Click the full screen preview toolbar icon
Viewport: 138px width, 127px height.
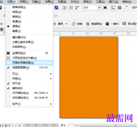click(105, 8)
